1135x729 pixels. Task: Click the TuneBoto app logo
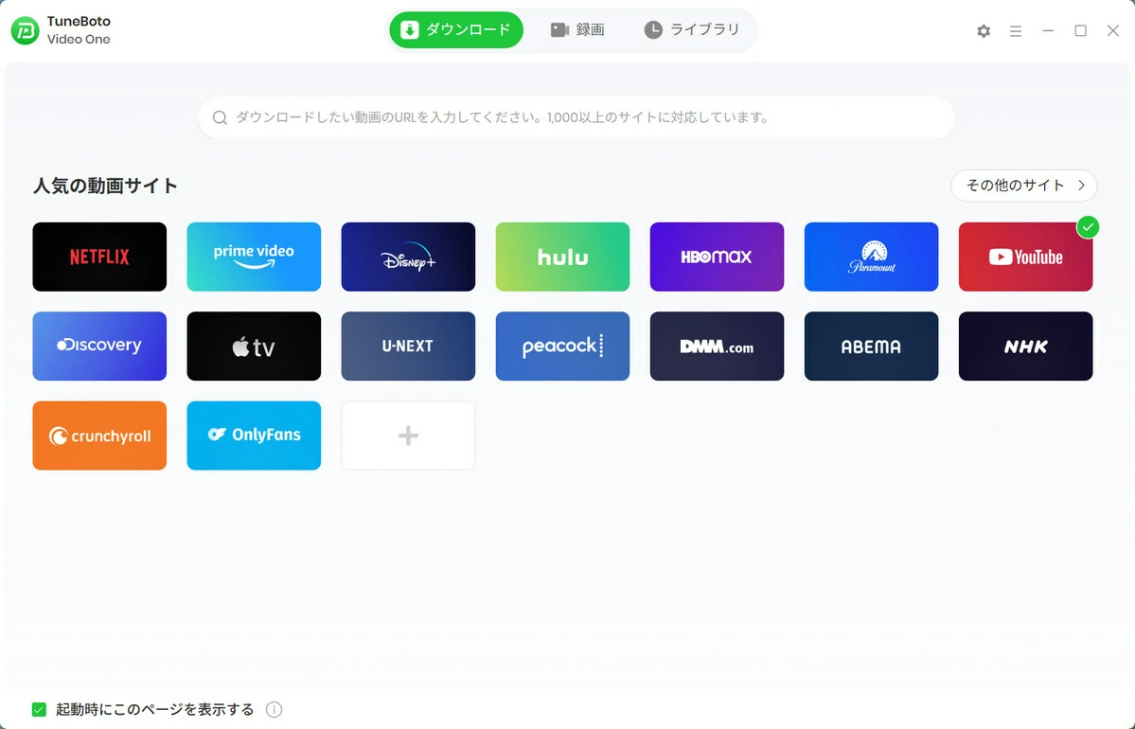tap(26, 30)
